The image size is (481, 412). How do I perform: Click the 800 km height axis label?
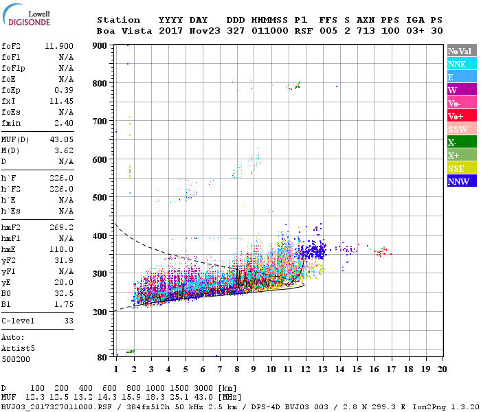[100, 83]
